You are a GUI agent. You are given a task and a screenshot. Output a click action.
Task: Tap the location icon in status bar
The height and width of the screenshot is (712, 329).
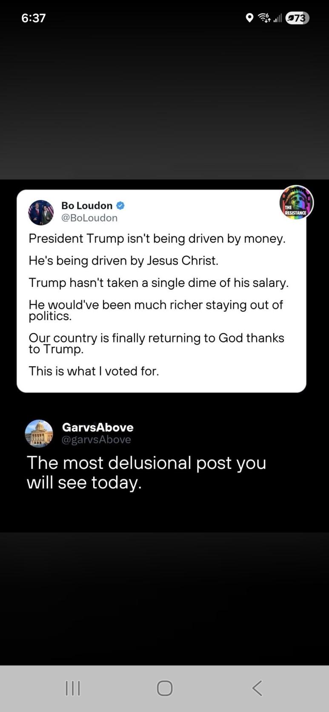point(249,18)
